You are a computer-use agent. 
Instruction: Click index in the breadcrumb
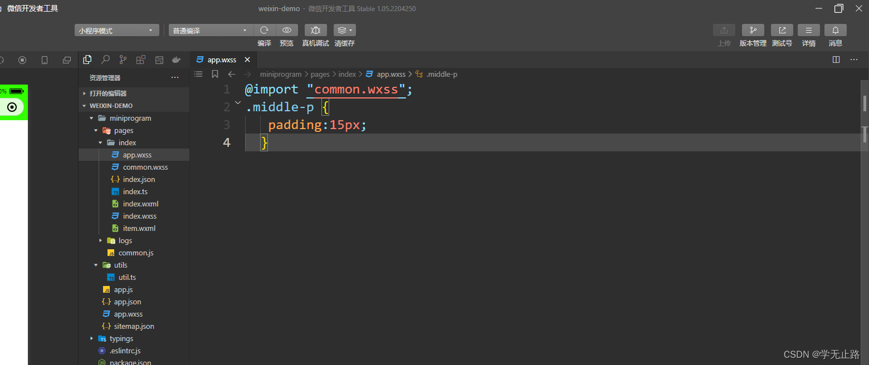pyautogui.click(x=347, y=74)
